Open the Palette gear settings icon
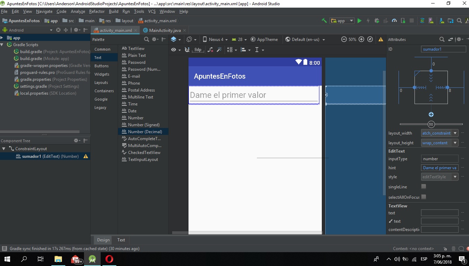The image size is (469, 266). [x=155, y=40]
